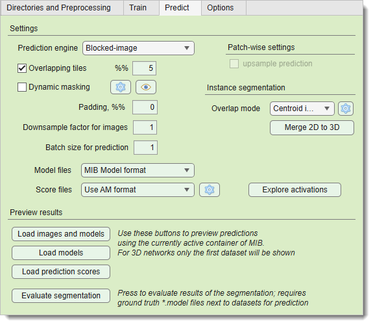Open the Model files format dropdown

click(138, 170)
